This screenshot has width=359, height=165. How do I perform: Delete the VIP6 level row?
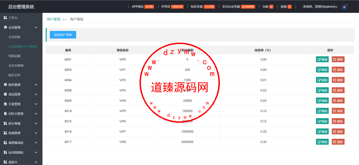[x=338, y=121]
